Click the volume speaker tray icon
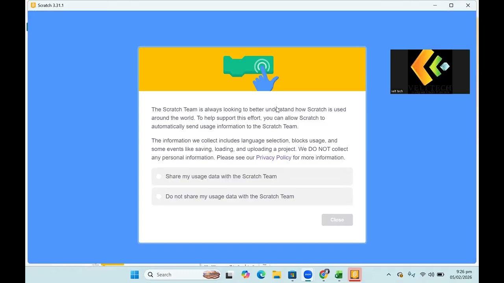The image size is (504, 283). [x=431, y=275]
